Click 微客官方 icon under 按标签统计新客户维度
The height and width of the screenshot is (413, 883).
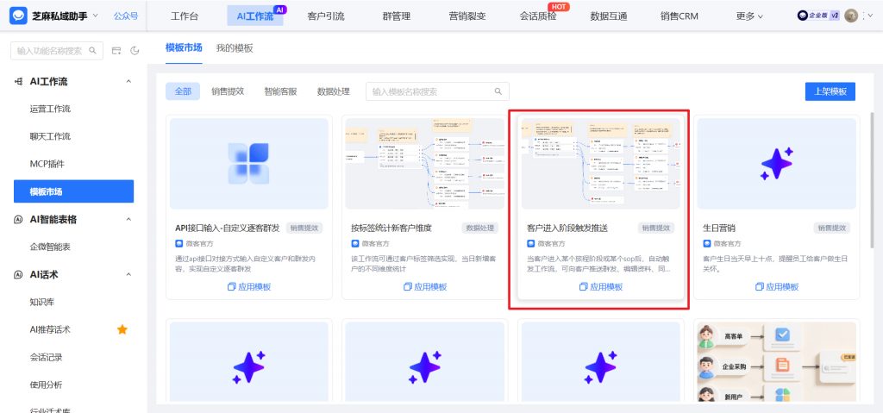354,243
